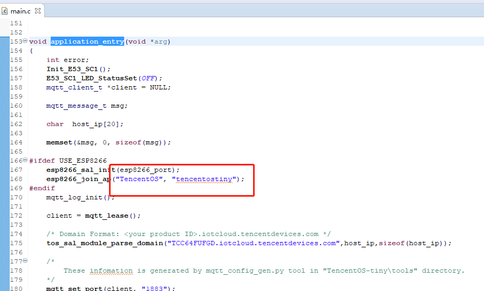Click mqtt_client_t type on line 158

tap(74, 87)
